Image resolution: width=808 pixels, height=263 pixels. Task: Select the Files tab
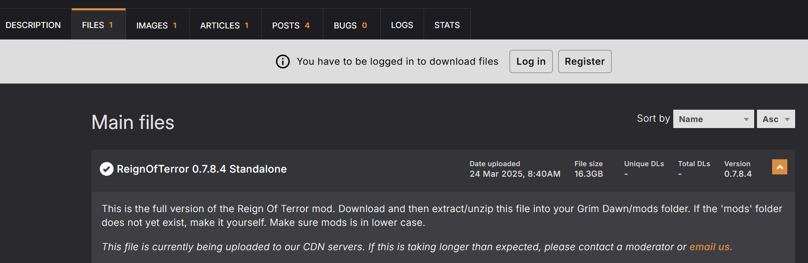click(98, 25)
